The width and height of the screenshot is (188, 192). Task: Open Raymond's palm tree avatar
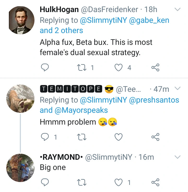(20, 168)
